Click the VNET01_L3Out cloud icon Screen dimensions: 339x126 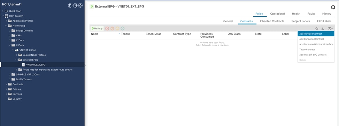(x=17, y=50)
